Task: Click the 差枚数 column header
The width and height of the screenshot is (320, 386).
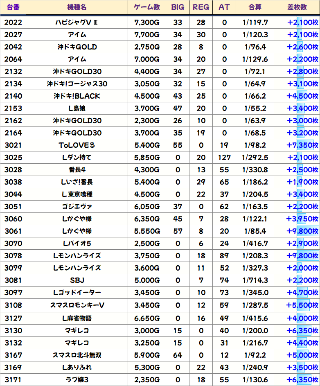Action: point(297,7)
